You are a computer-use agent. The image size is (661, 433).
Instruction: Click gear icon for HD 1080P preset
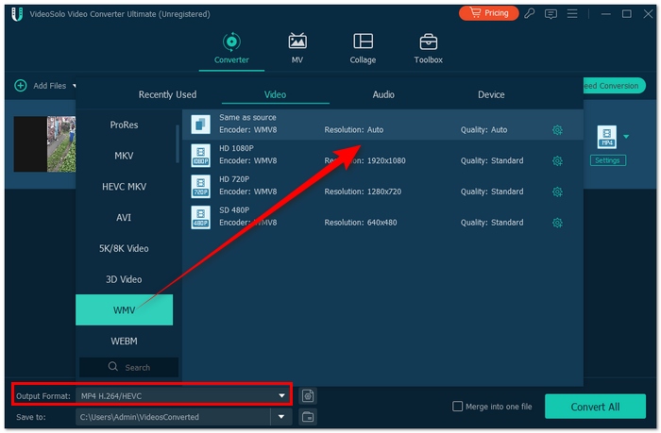557,161
